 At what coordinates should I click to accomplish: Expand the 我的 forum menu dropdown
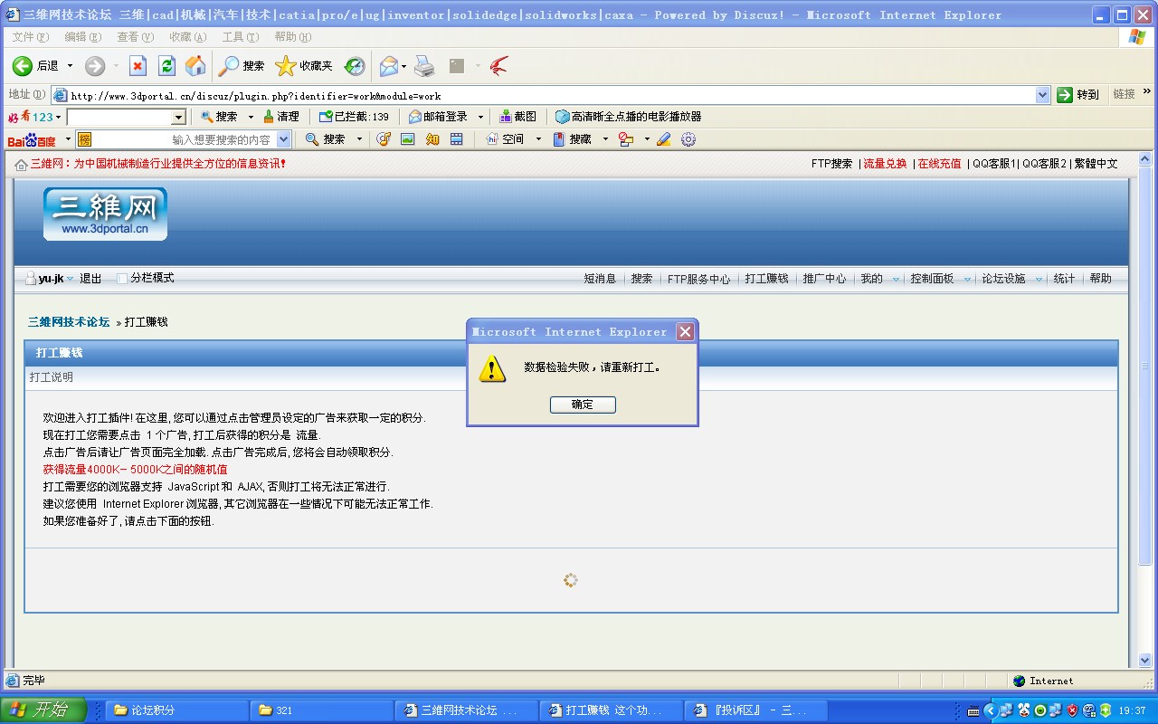click(896, 280)
